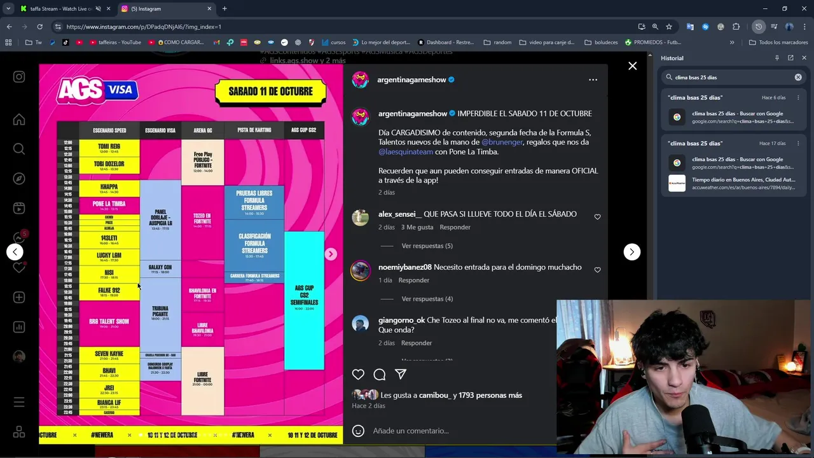Viewport: 814px width, 458px height.
Task: Open the Instagram search icon in sidebar
Action: [19, 149]
